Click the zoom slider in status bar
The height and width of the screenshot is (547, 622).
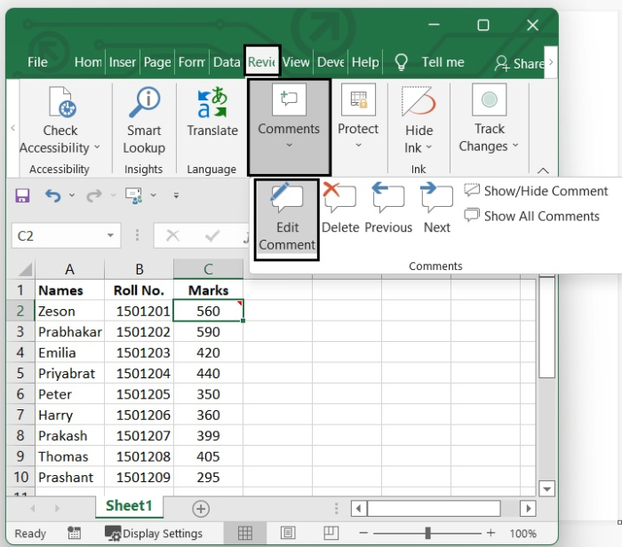point(428,533)
